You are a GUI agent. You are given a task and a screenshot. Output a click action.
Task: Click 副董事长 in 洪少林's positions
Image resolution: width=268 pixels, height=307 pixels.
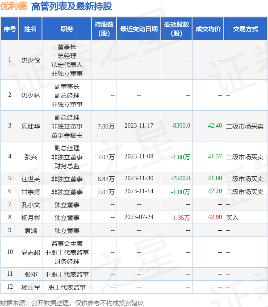pos(67,87)
